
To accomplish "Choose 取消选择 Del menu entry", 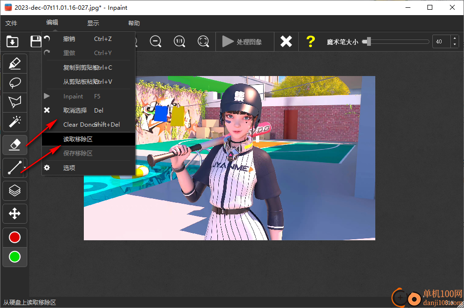I will pyautogui.click(x=88, y=110).
